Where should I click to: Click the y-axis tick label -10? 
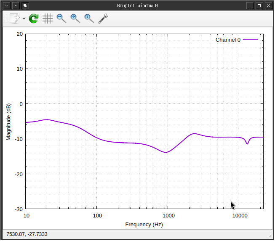[x=19, y=139]
